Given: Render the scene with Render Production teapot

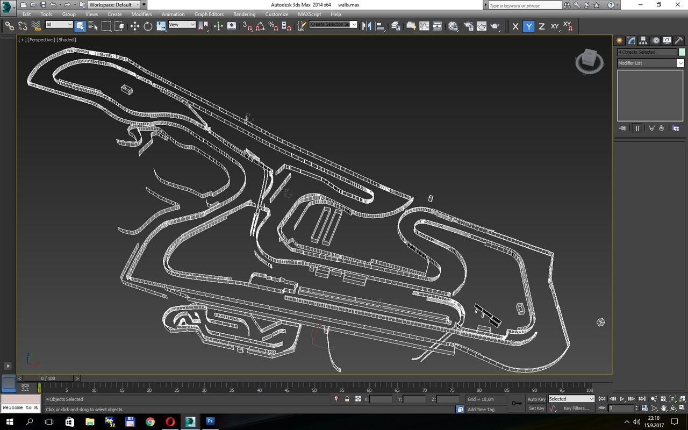Looking at the screenshot, I should 495,25.
